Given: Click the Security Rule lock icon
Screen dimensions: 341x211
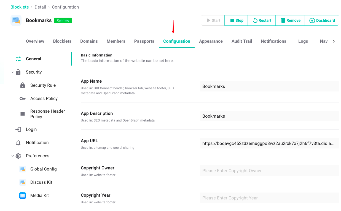Looking at the screenshot, I should point(23,85).
